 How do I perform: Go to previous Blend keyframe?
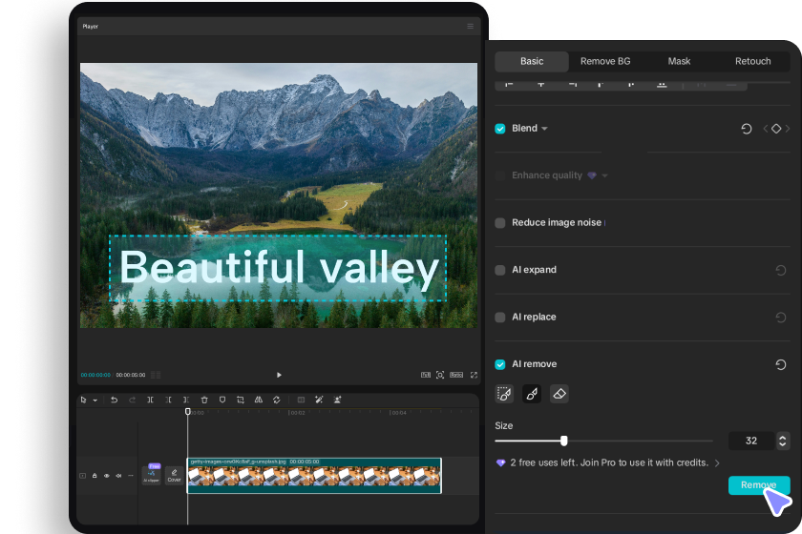pyautogui.click(x=765, y=129)
